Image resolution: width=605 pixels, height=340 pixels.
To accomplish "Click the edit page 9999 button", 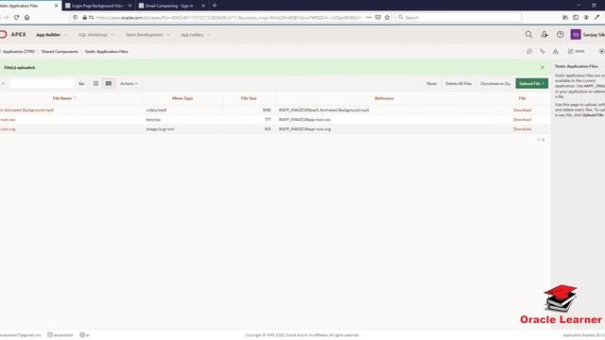I will click(576, 51).
